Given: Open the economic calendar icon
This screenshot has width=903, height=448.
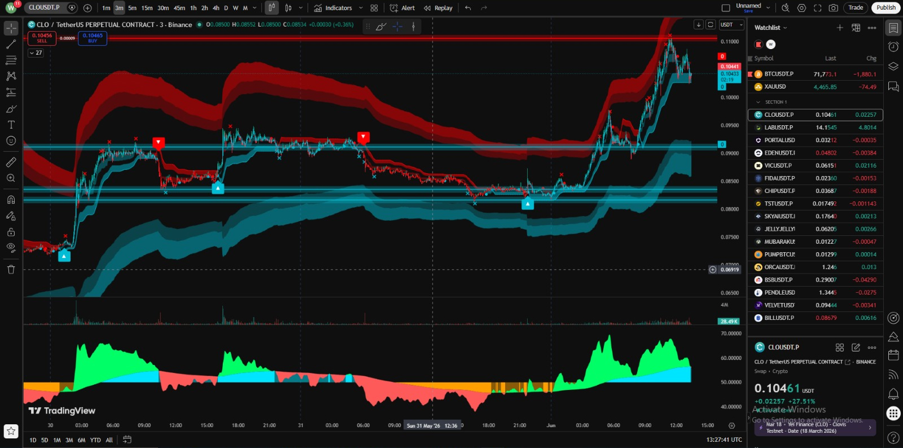Looking at the screenshot, I should point(893,355).
